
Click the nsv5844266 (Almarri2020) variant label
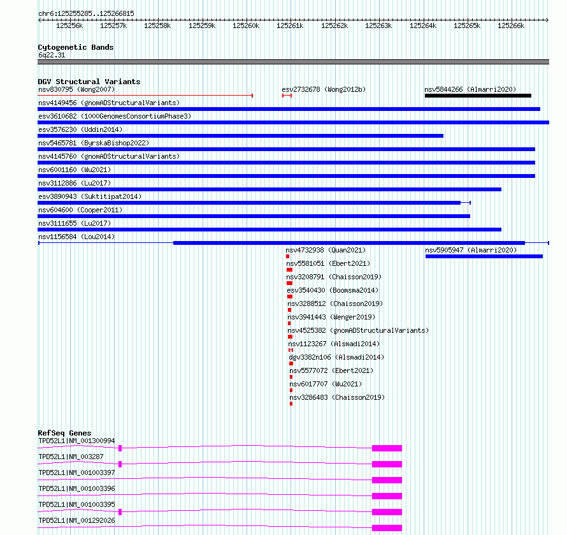click(x=470, y=89)
